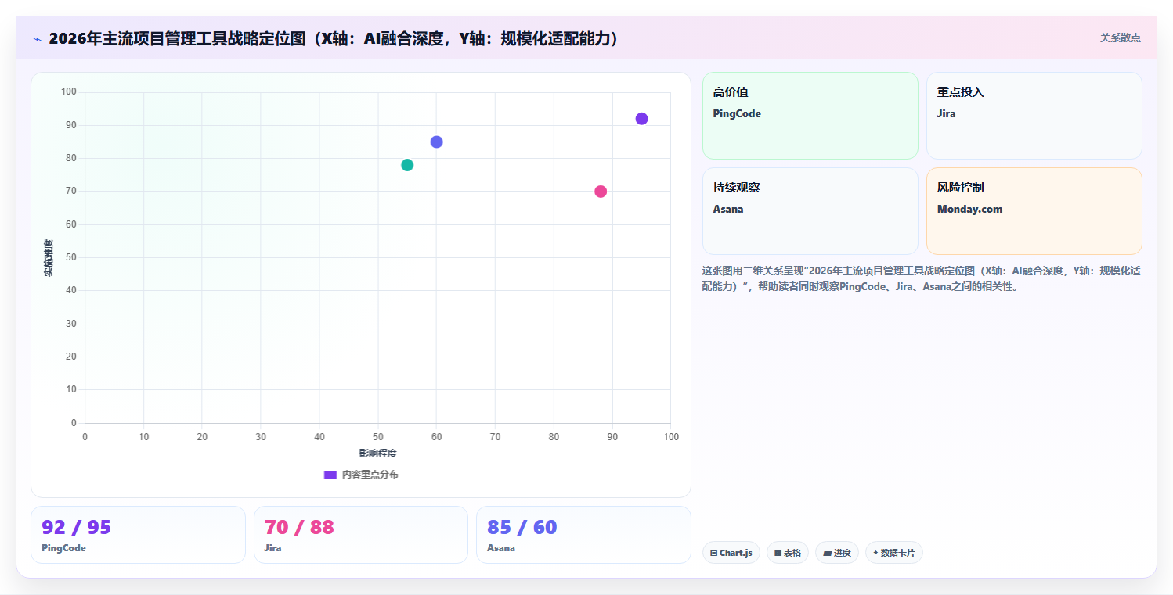Open the 高价值 PingCode card
Viewport: 1173px width, 595px height.
click(810, 116)
